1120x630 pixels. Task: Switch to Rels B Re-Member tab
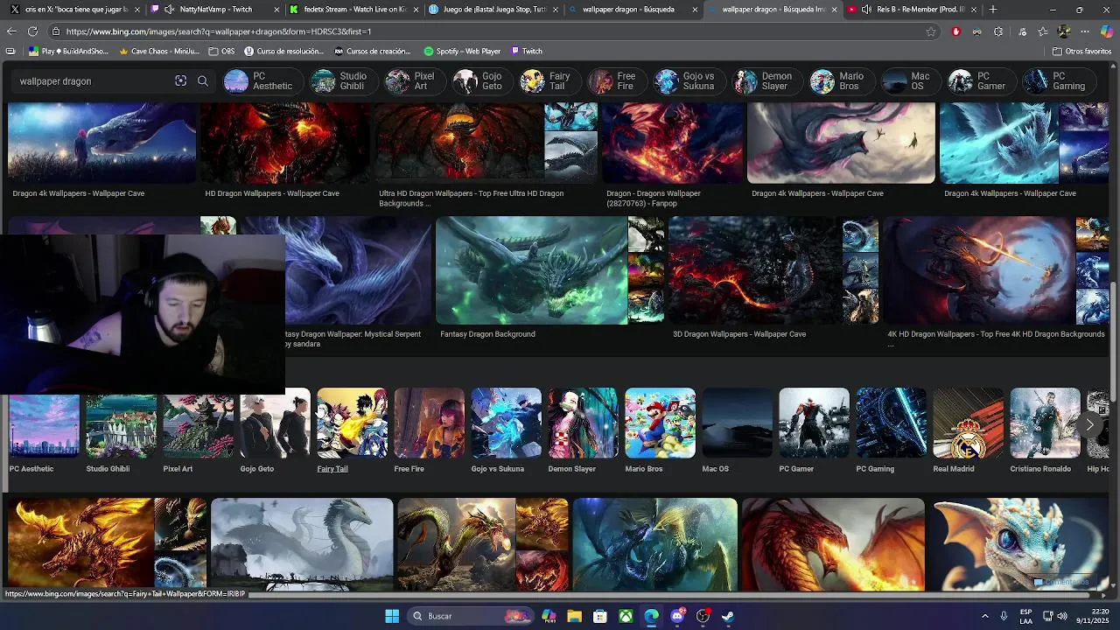[912, 9]
